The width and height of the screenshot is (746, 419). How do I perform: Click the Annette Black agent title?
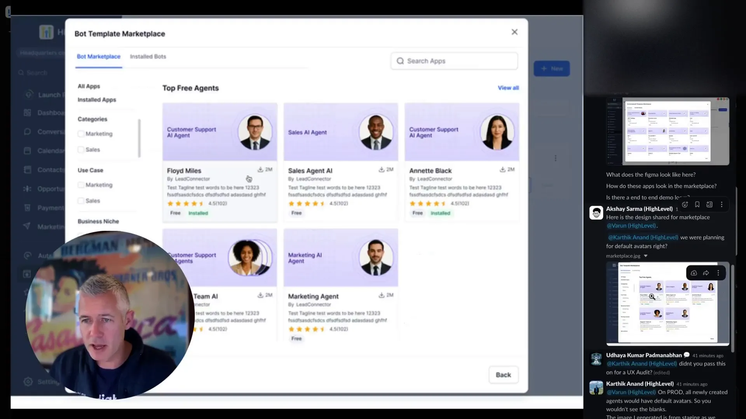click(x=431, y=171)
